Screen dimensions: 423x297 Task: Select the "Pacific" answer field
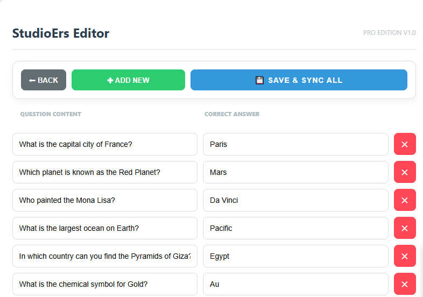[x=295, y=228]
